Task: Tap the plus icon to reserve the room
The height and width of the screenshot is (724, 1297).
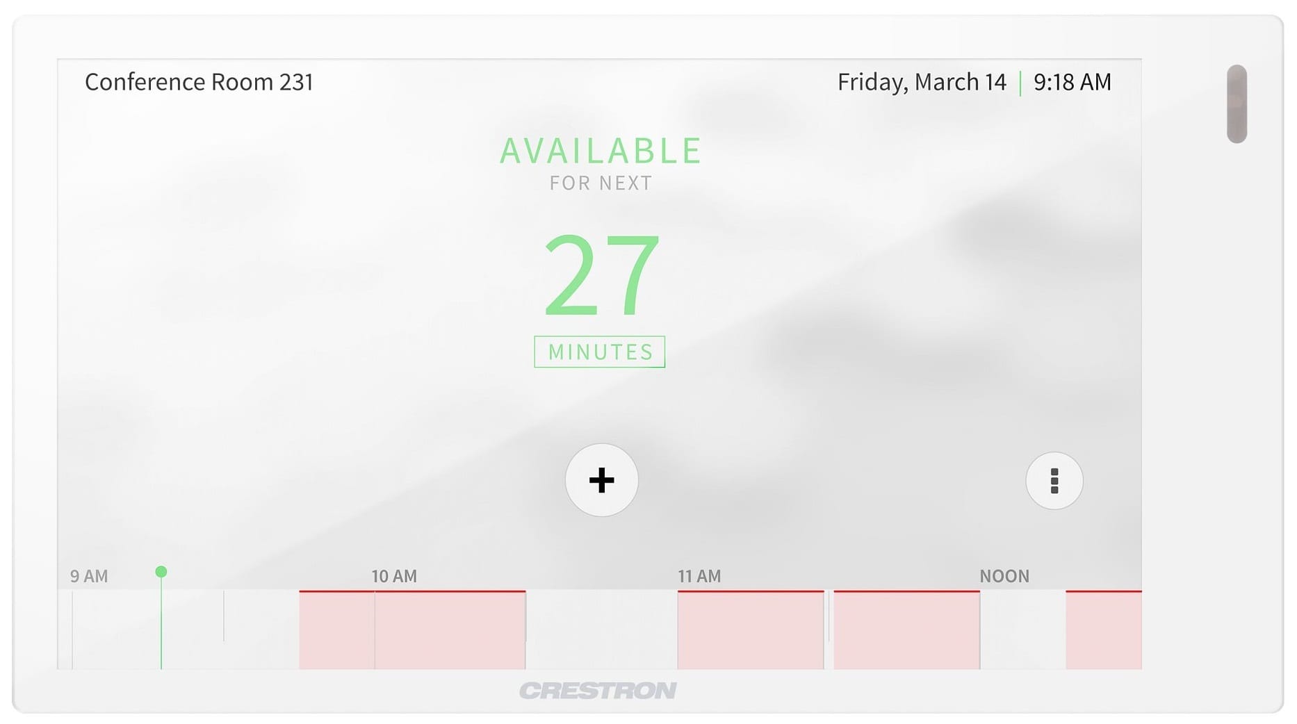Action: point(601,480)
